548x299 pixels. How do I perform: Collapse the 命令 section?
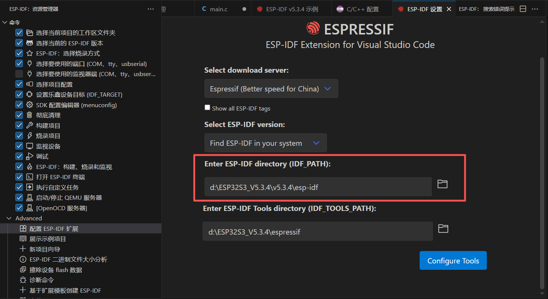5,22
